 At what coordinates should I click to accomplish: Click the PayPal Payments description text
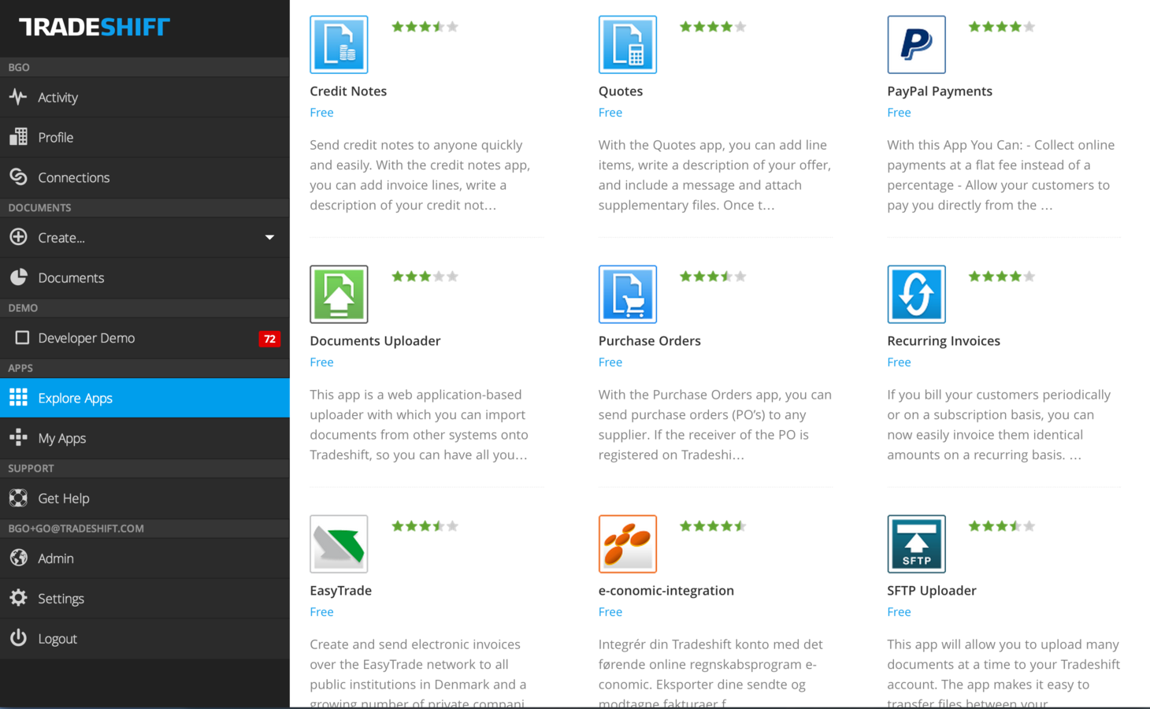[x=1001, y=175]
